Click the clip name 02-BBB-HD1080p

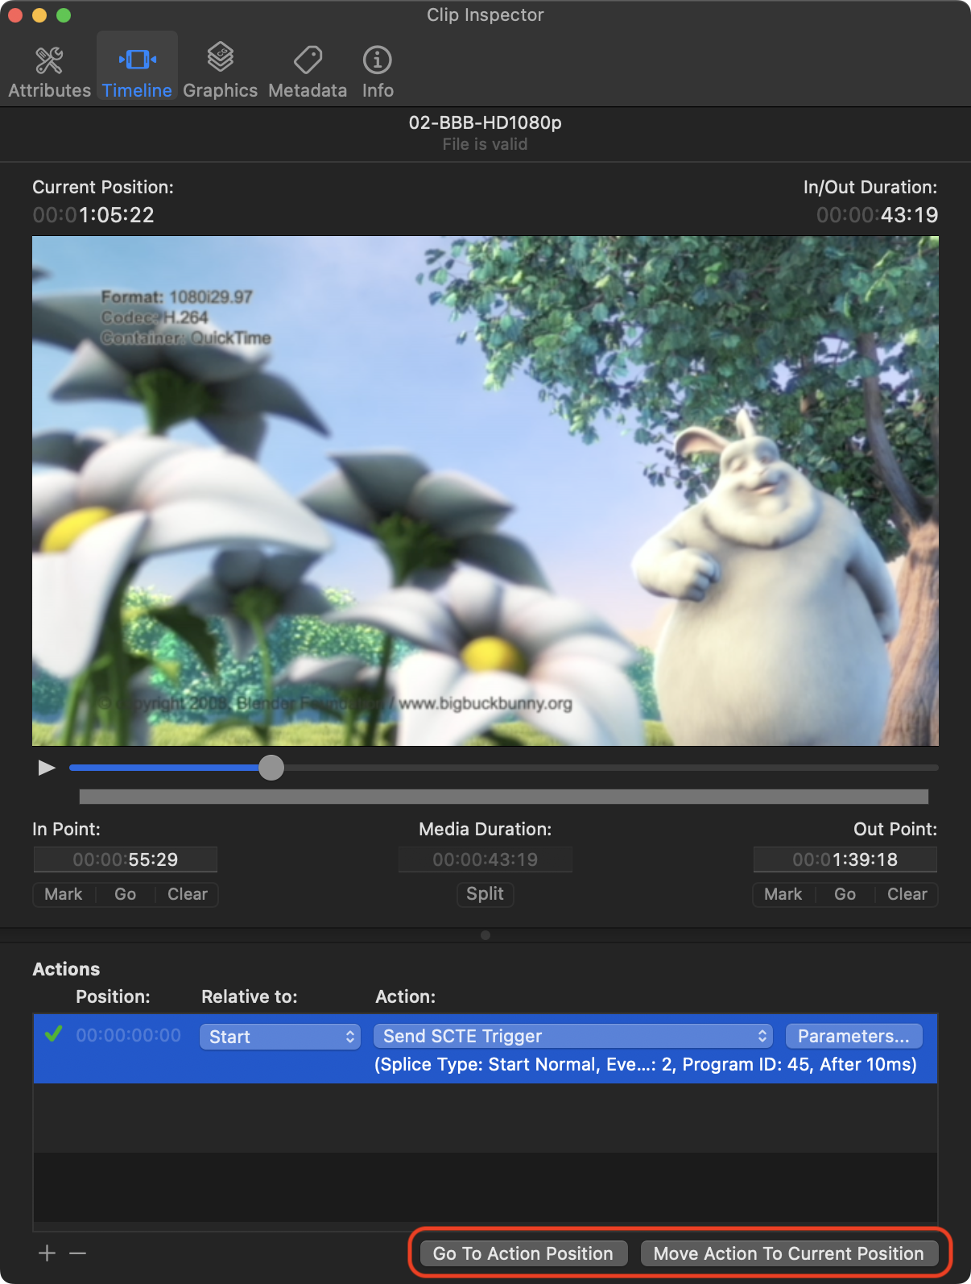point(486,122)
